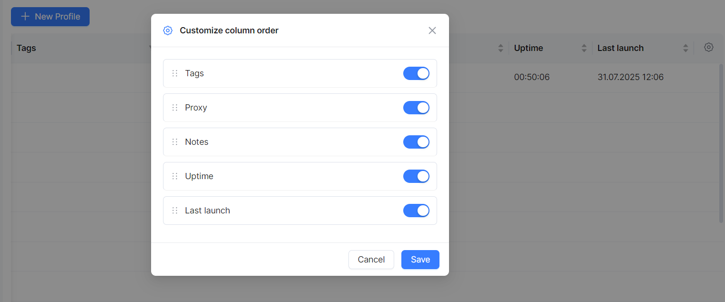The height and width of the screenshot is (302, 725).
Task: Click sort arrows left of Uptime header
Action: 500,48
